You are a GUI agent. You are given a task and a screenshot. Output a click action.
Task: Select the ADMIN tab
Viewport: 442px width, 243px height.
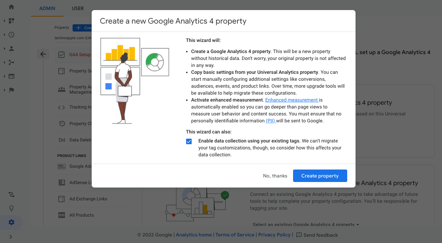click(47, 8)
